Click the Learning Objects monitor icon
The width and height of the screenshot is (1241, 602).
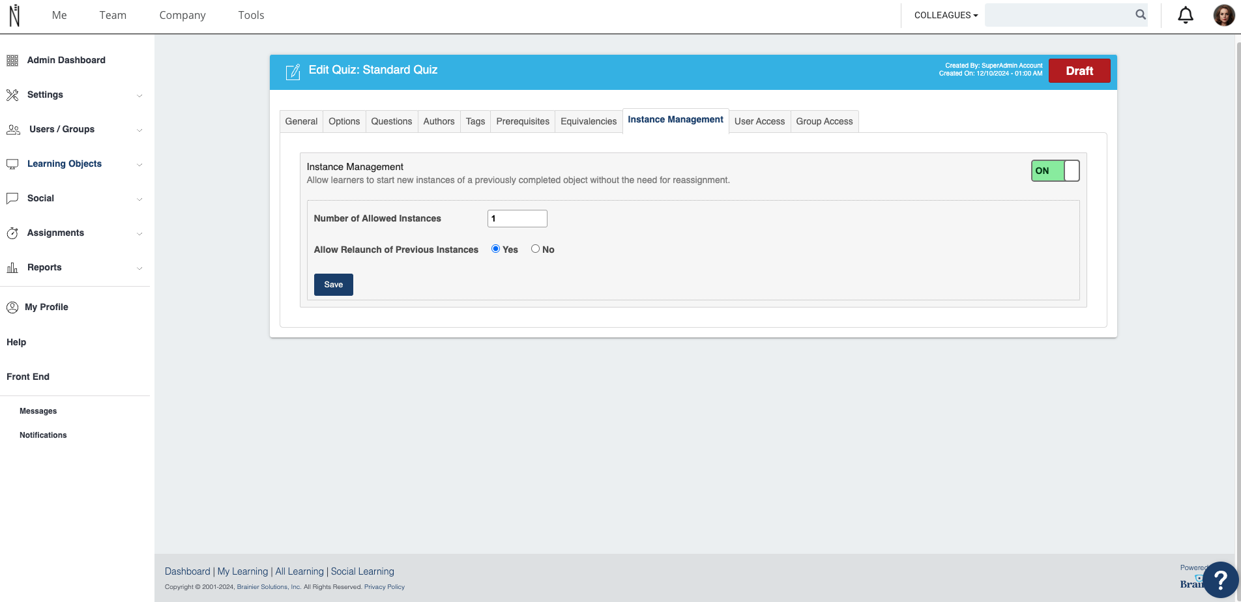[12, 164]
